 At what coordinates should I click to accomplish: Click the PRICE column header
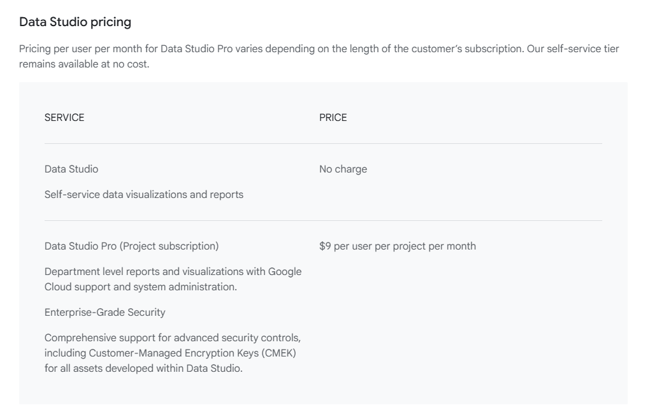333,118
